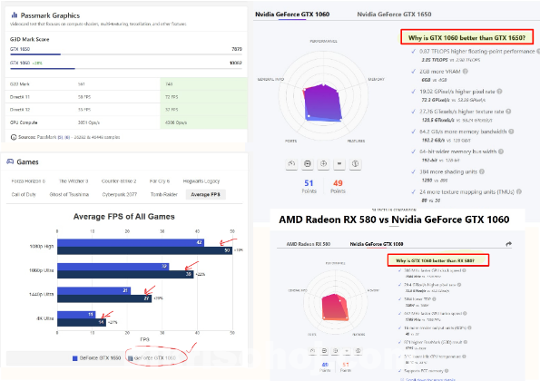Click the 'G3D Mark Score' heading
This screenshot has width=540, height=381.
[x=30, y=39]
